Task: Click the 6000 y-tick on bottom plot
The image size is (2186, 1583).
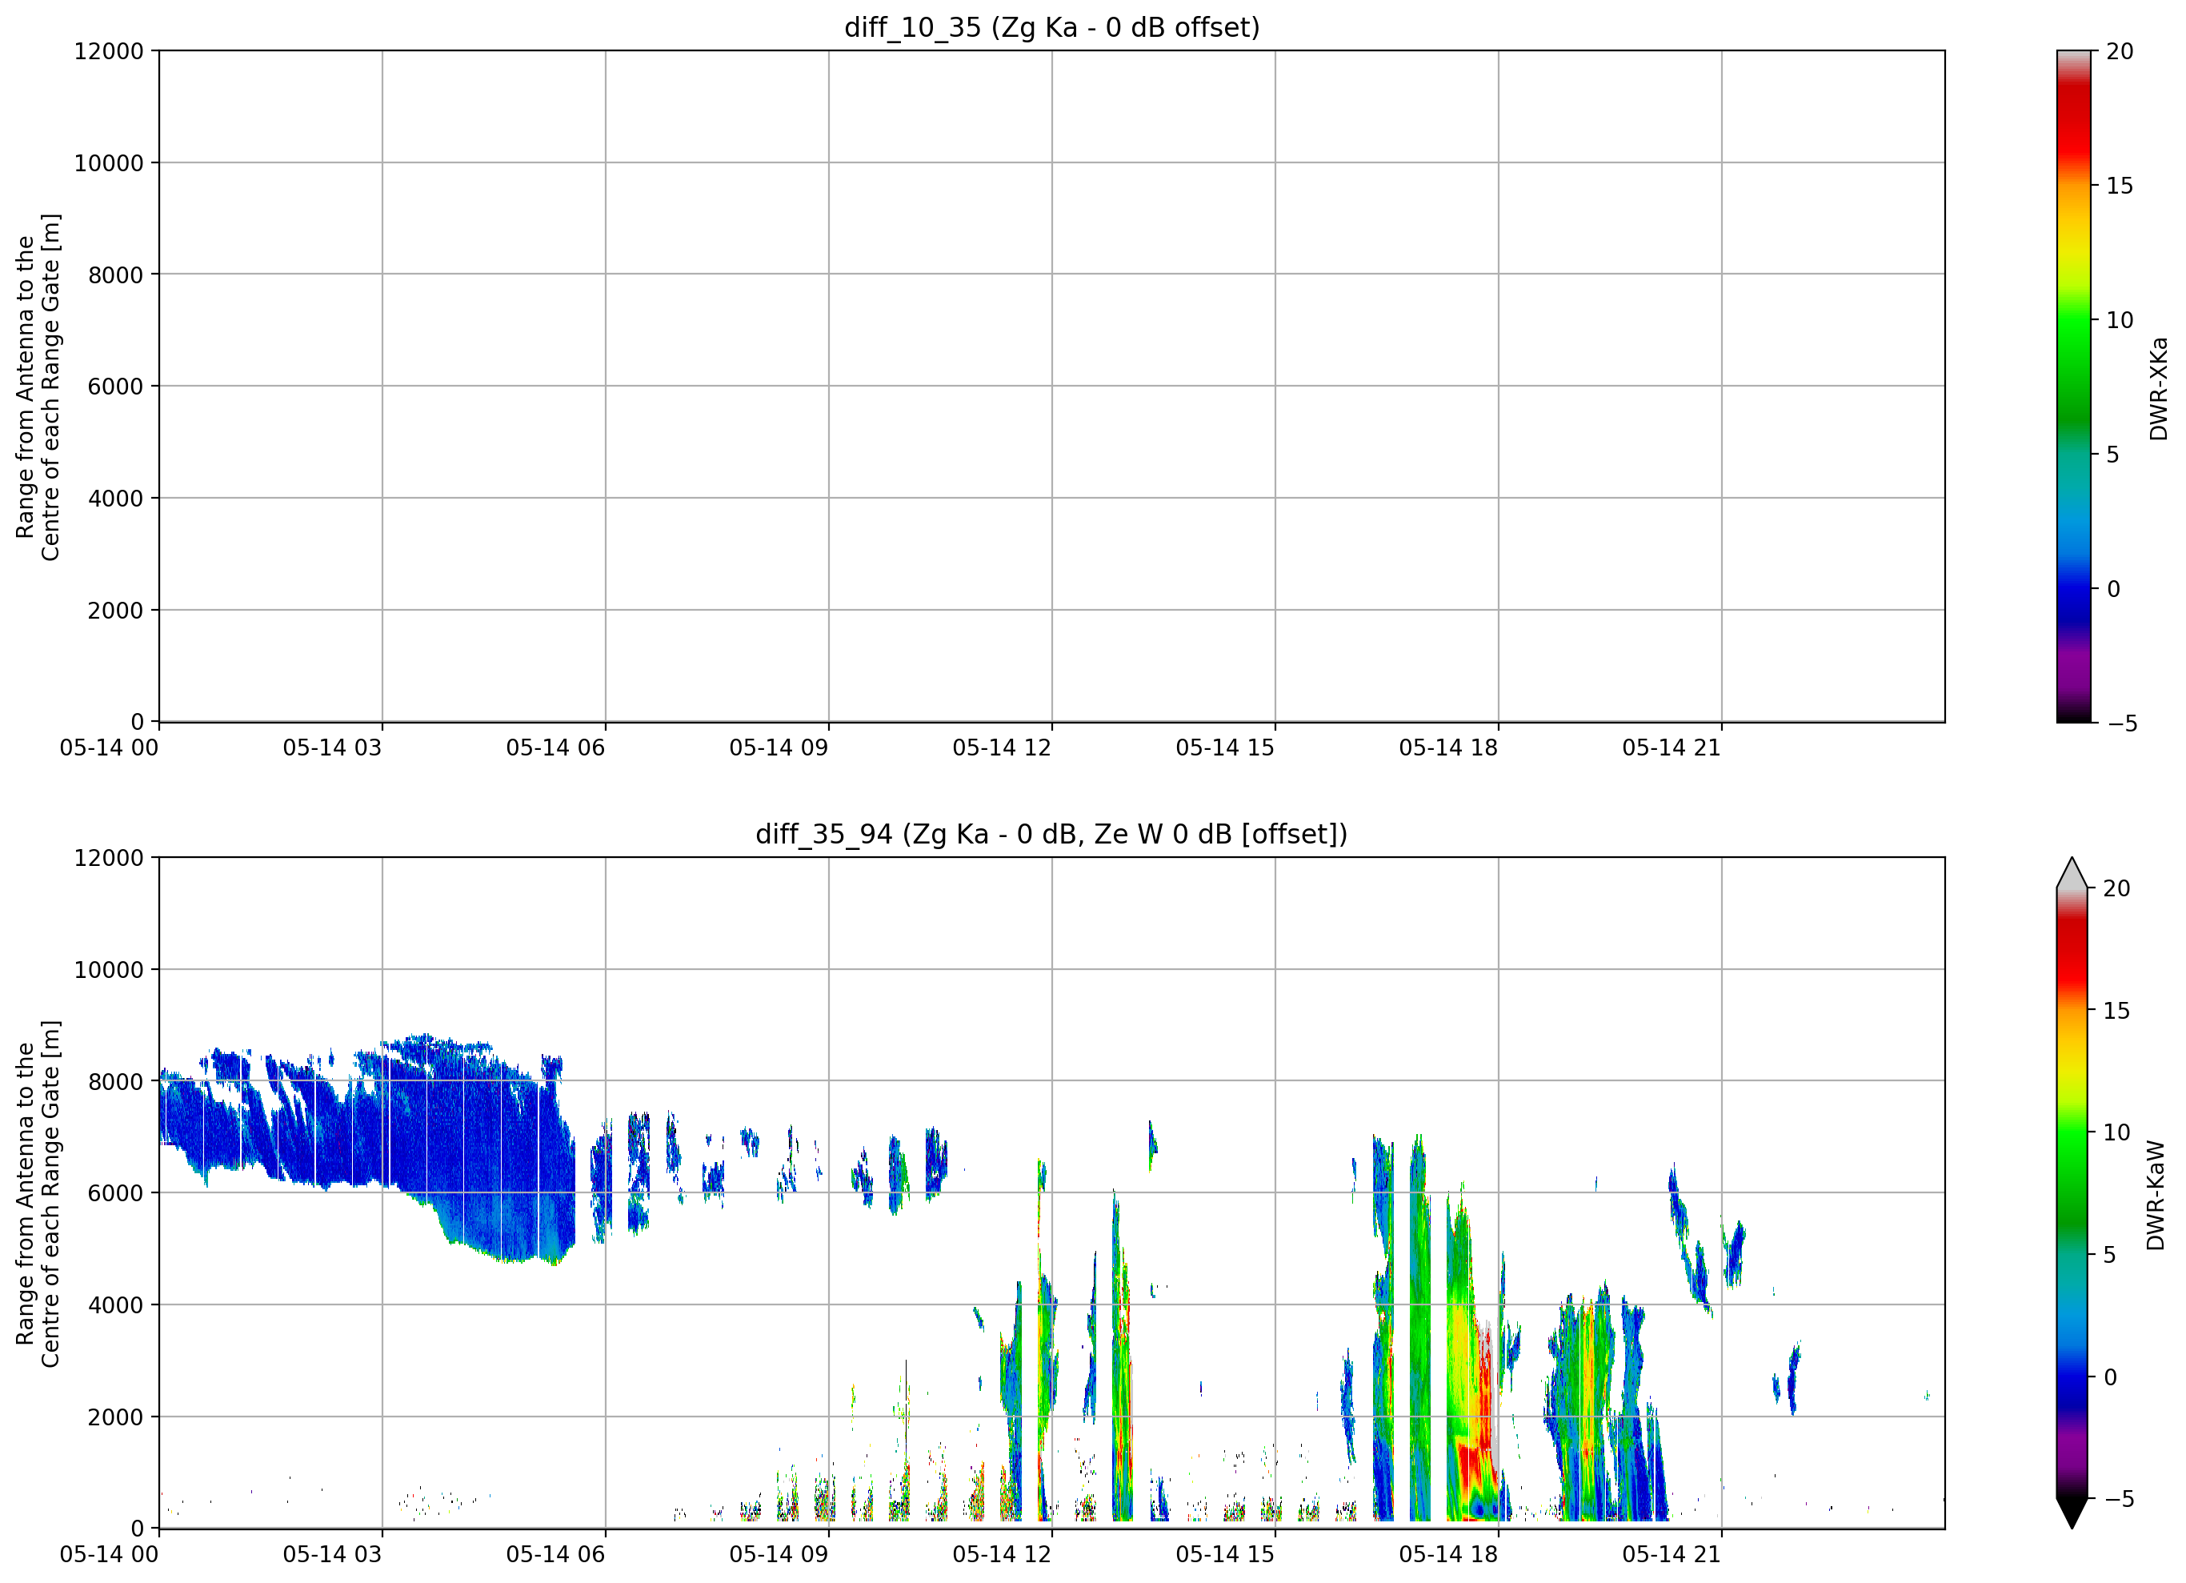Action: point(116,1193)
